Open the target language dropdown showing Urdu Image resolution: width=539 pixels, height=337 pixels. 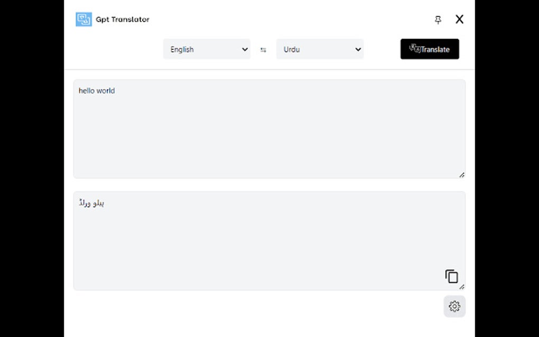(x=320, y=49)
